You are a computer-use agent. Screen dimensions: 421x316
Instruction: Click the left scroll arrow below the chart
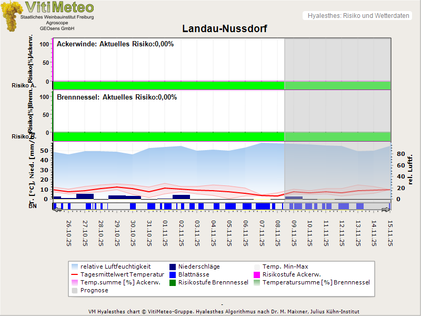tap(57, 210)
